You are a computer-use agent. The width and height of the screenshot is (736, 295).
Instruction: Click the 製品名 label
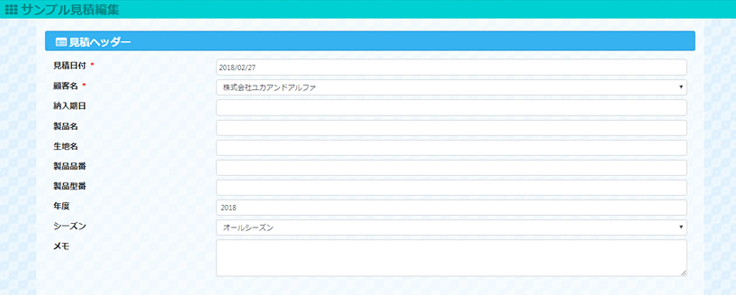[x=66, y=126]
